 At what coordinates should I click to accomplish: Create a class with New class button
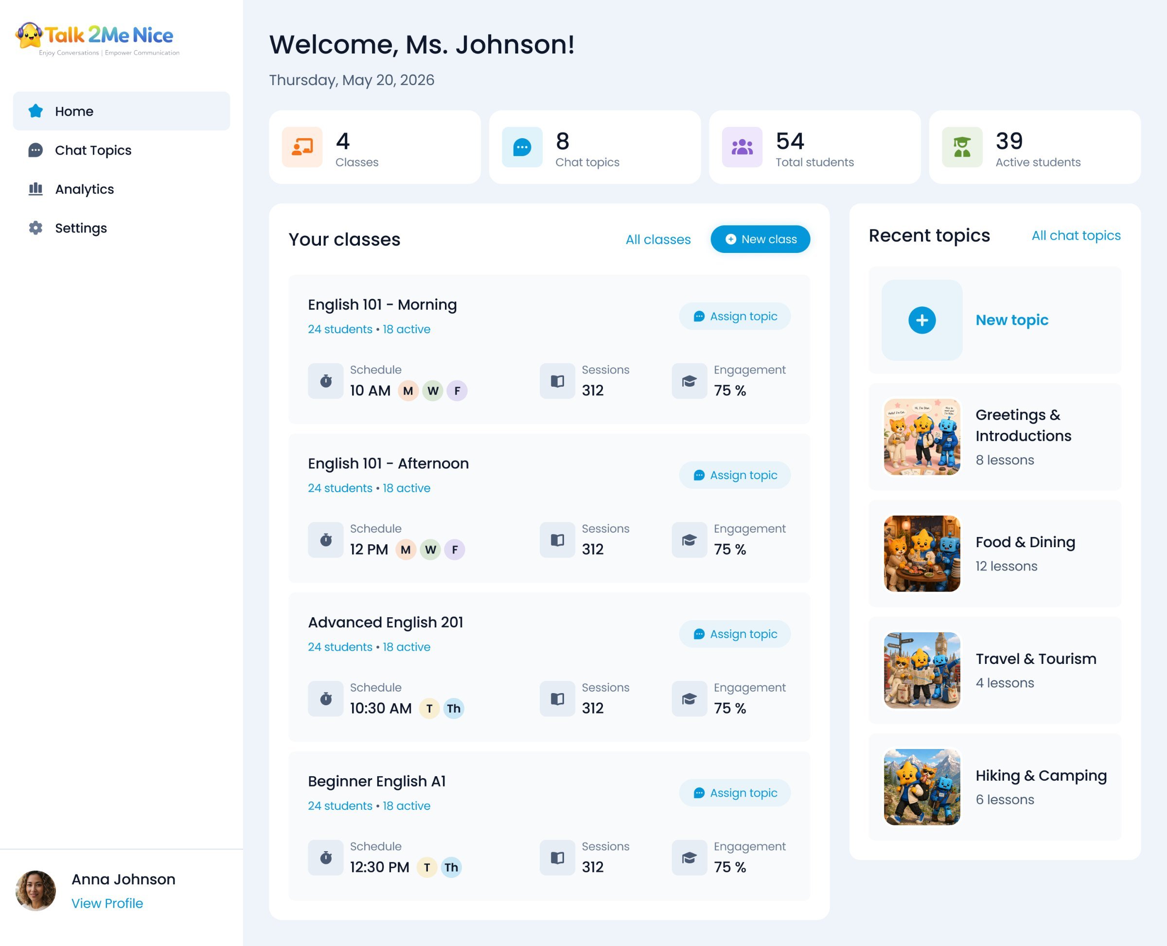tap(760, 239)
